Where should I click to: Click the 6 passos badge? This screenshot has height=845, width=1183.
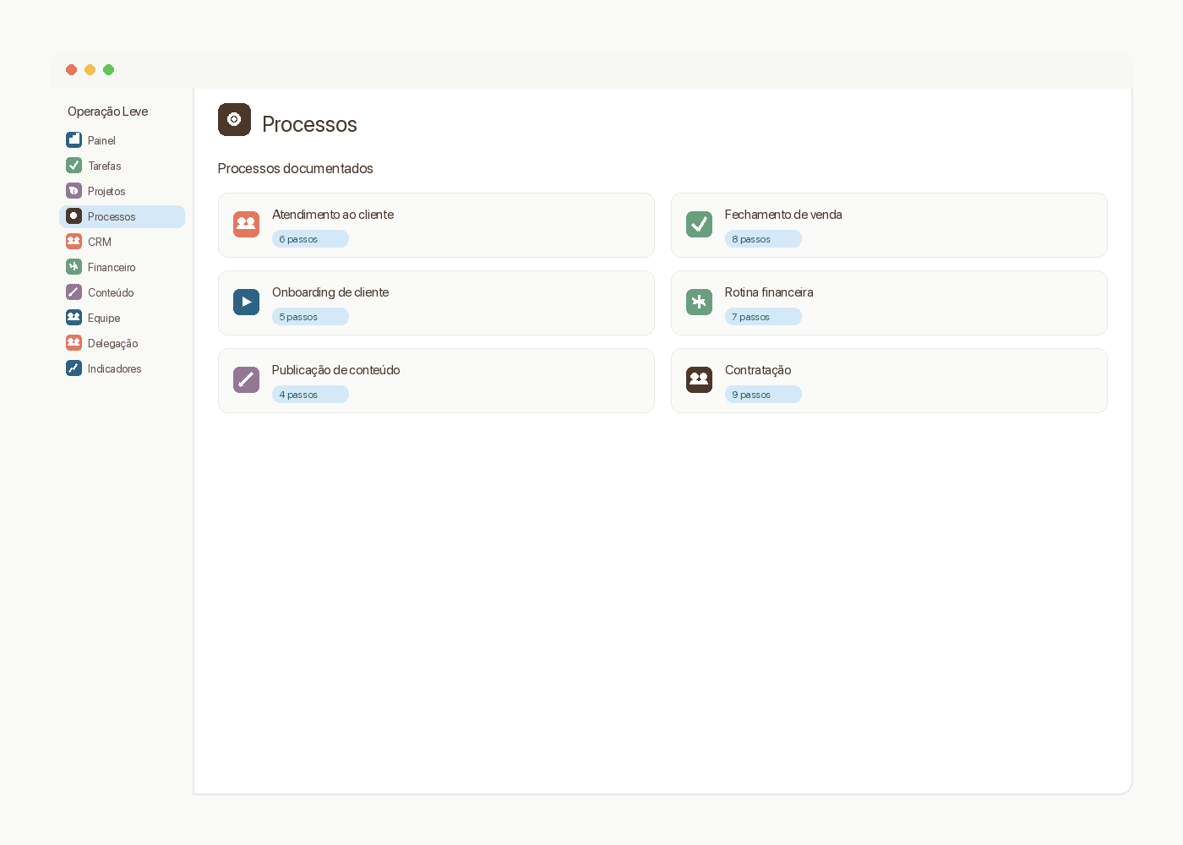point(310,239)
